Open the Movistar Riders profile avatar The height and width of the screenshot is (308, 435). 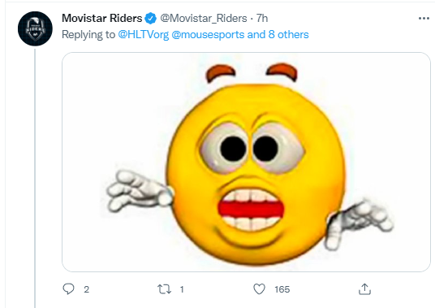(35, 28)
